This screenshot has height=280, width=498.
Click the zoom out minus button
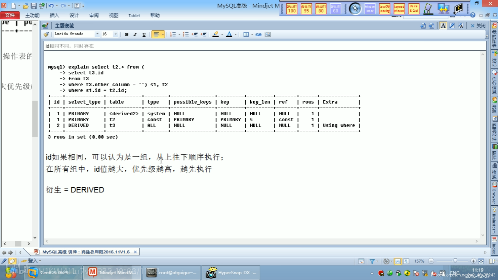tap(431, 261)
